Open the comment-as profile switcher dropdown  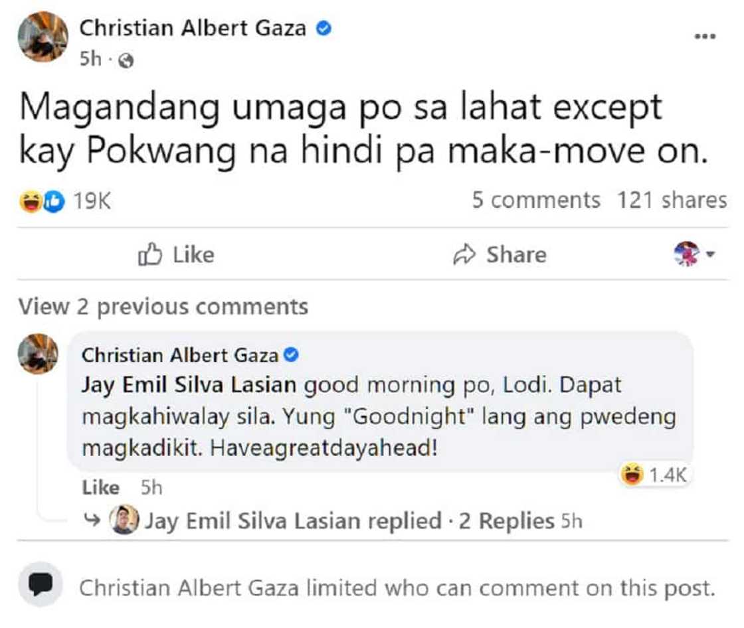tap(694, 254)
